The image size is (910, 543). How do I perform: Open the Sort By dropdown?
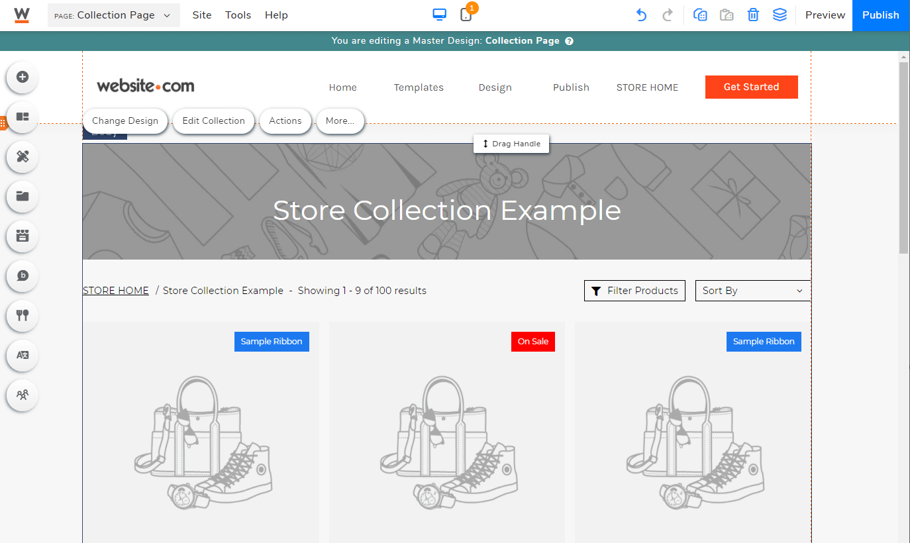click(x=752, y=291)
